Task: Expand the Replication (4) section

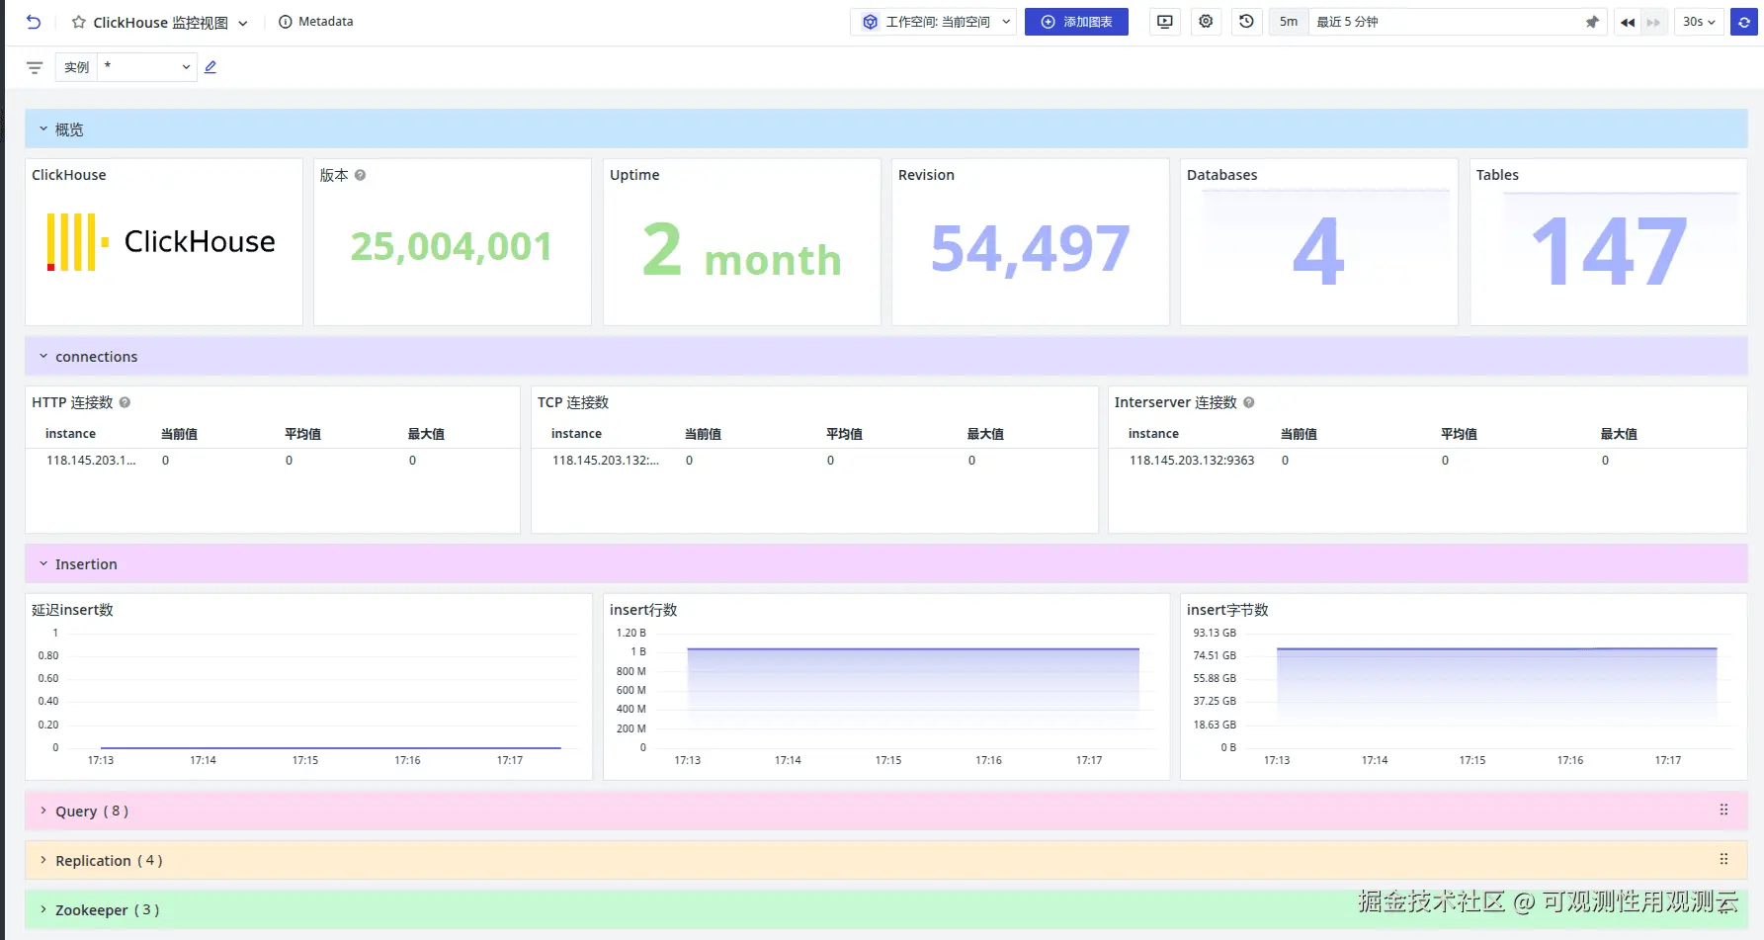Action: tap(43, 861)
